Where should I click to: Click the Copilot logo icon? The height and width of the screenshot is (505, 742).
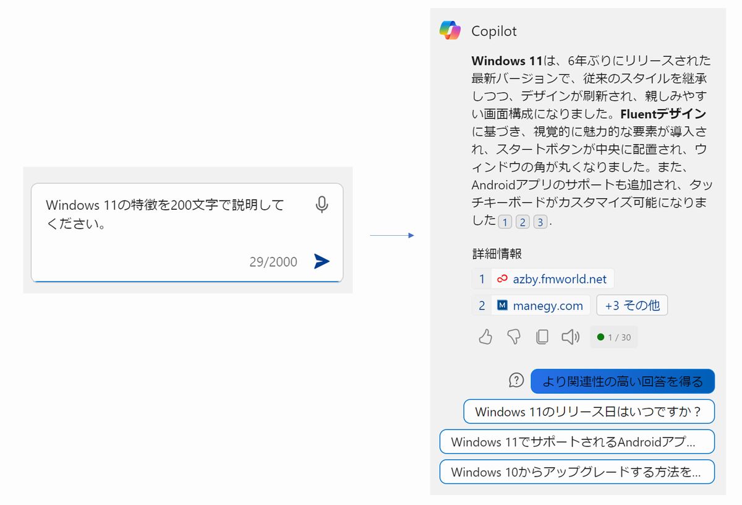point(450,30)
